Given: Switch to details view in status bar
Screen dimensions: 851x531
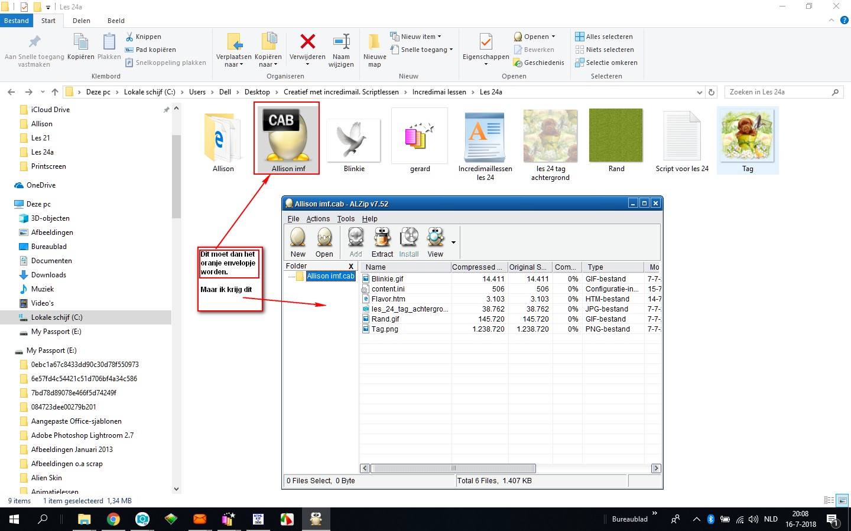Looking at the screenshot, I should pyautogui.click(x=829, y=500).
